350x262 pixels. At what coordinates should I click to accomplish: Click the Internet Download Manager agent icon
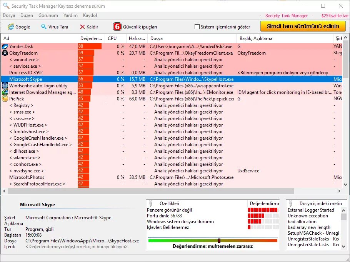click(5, 92)
